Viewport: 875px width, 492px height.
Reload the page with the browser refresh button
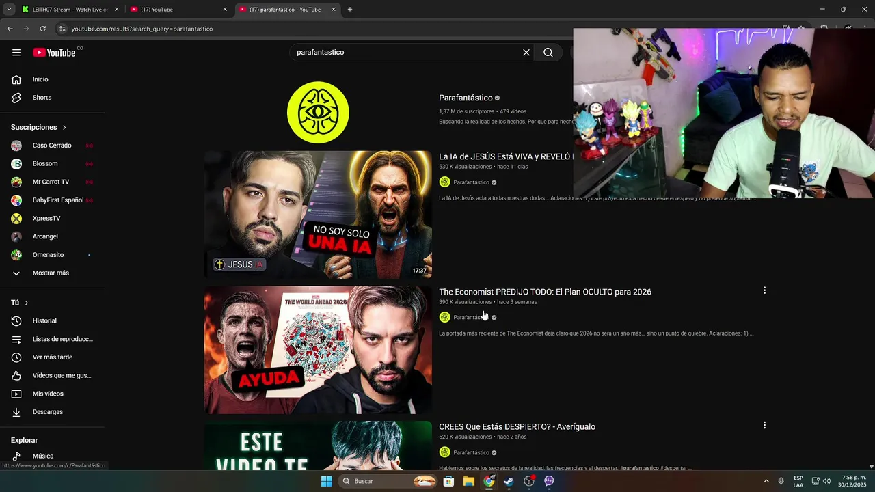42,29
